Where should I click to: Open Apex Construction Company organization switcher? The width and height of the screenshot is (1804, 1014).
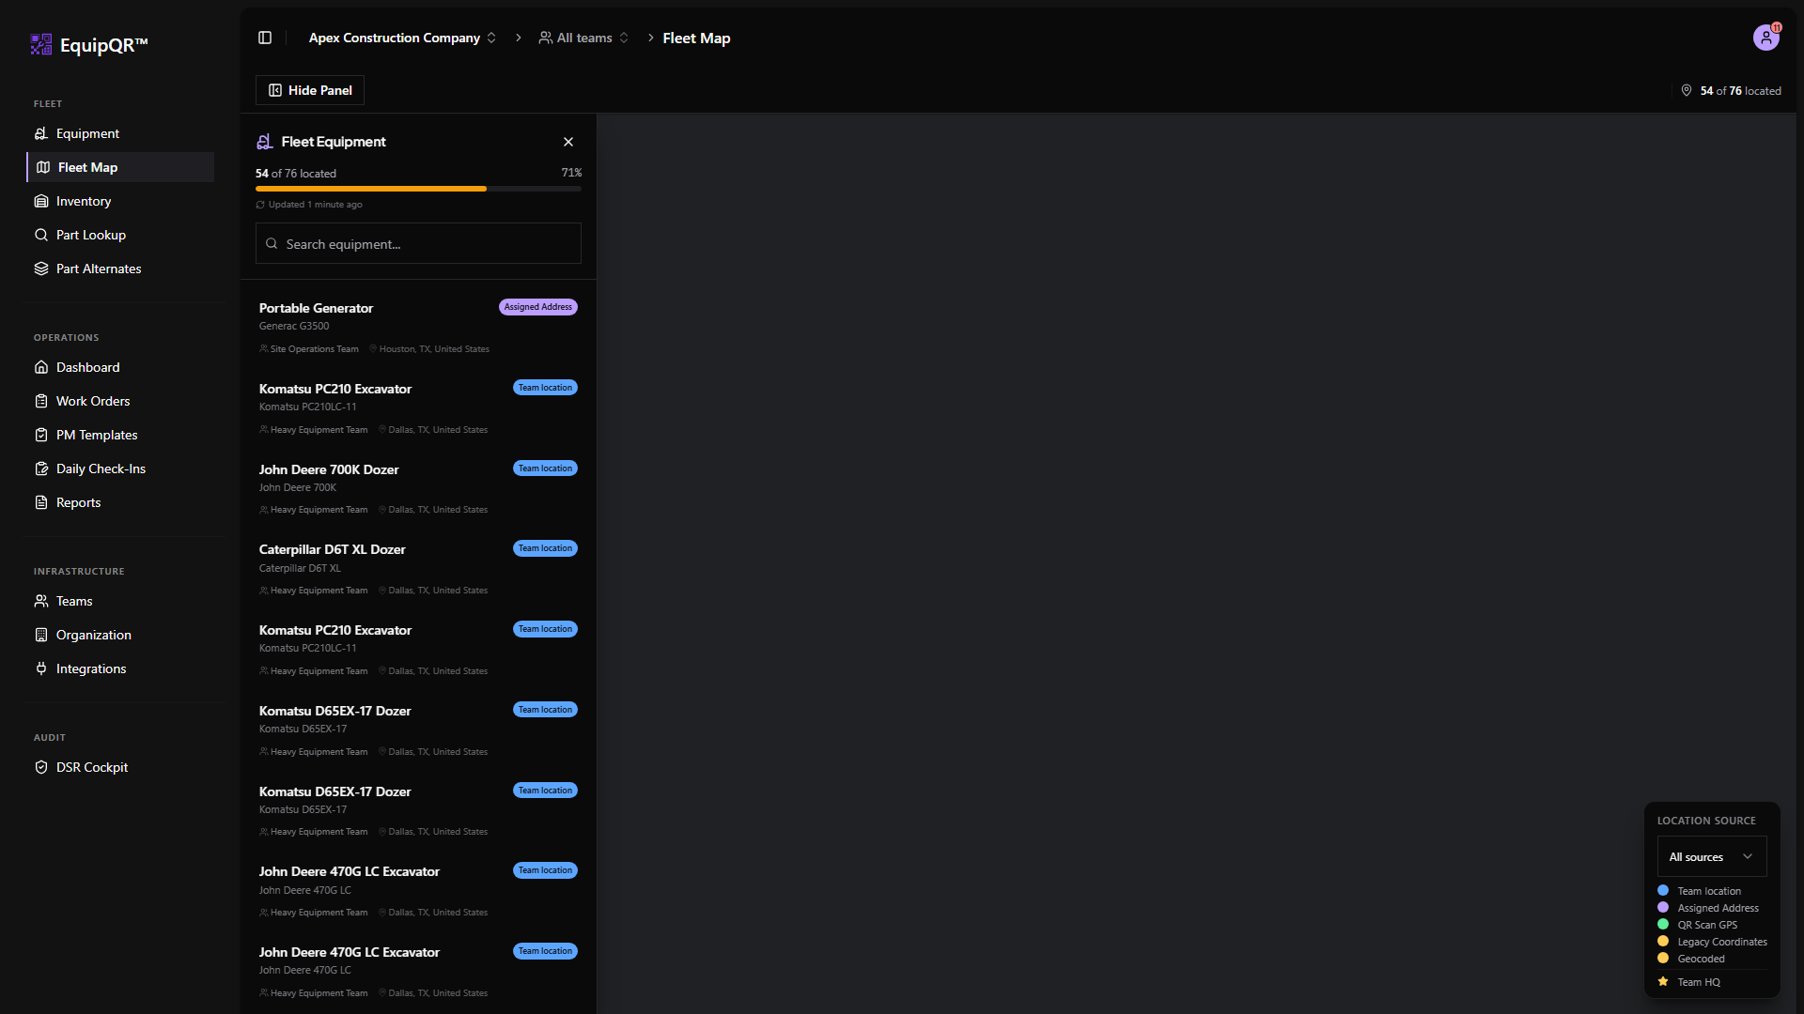coord(402,38)
